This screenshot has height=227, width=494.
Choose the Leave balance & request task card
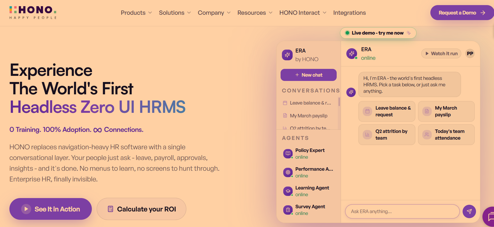pyautogui.click(x=387, y=111)
